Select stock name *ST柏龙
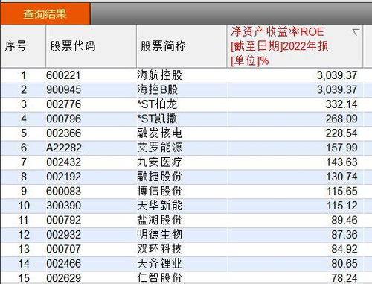 pos(157,104)
